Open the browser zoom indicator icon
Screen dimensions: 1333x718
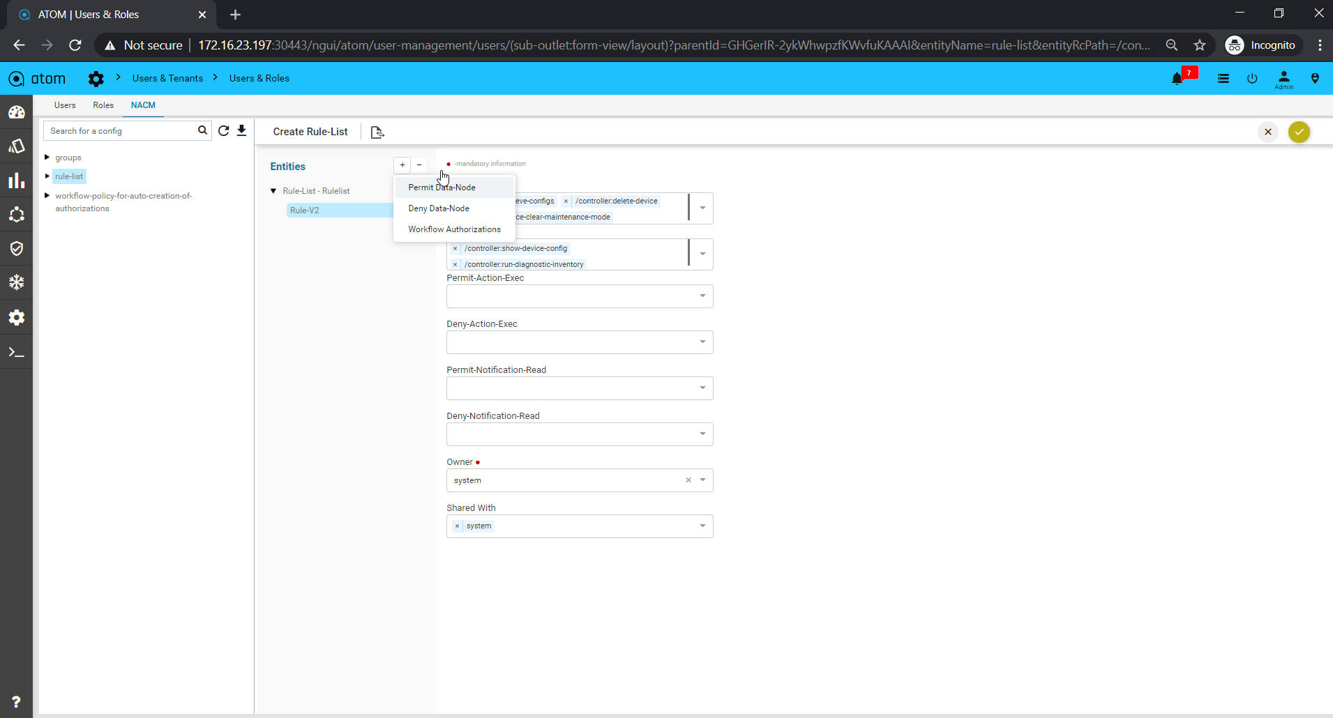point(1172,45)
